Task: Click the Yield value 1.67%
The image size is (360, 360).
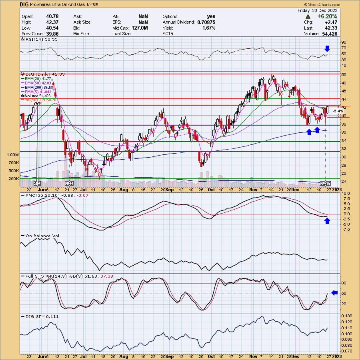Action: coord(209,28)
